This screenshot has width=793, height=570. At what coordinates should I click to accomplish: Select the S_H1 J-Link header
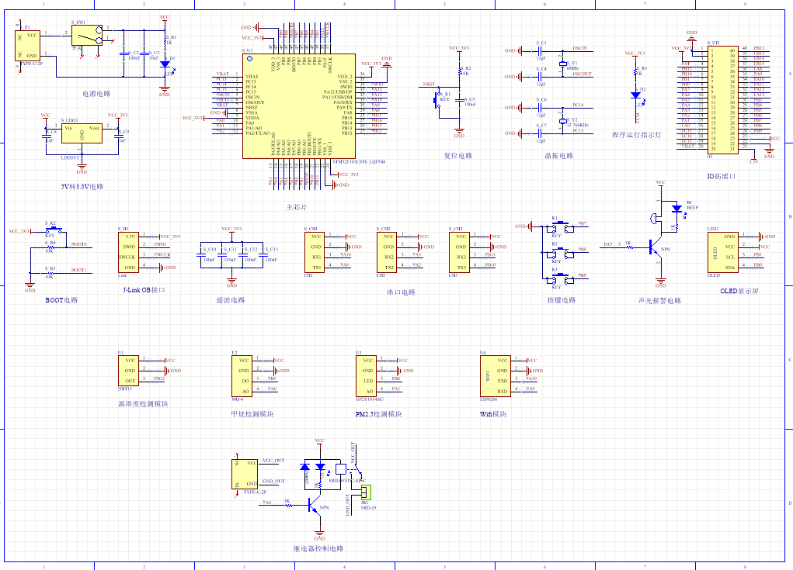coord(128,252)
